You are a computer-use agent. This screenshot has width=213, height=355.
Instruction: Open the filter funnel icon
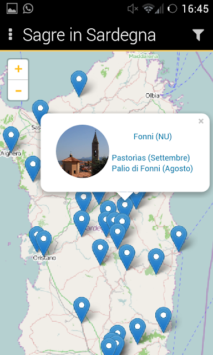pos(198,35)
